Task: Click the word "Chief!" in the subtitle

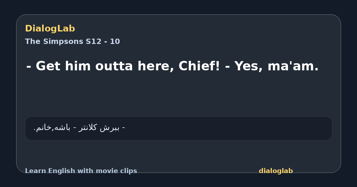Action: click(199, 66)
